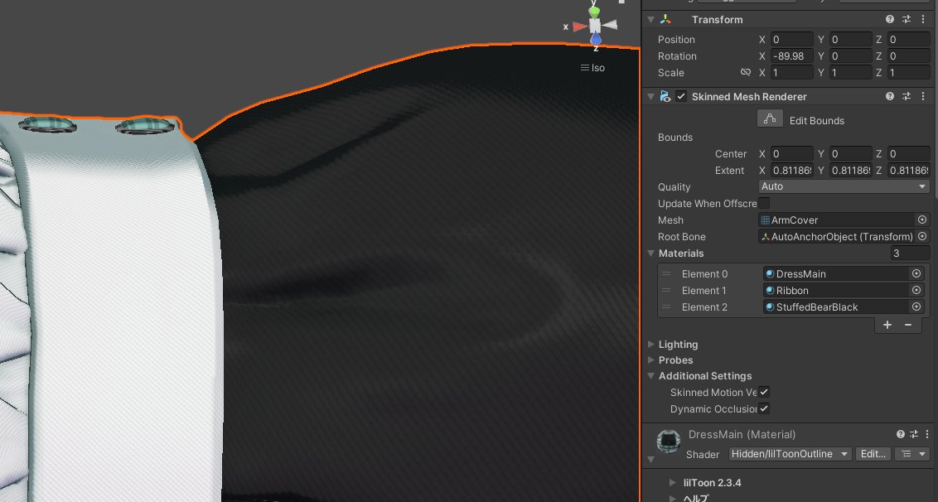Image resolution: width=938 pixels, height=502 pixels.
Task: Click Scale Y input field
Action: click(851, 73)
